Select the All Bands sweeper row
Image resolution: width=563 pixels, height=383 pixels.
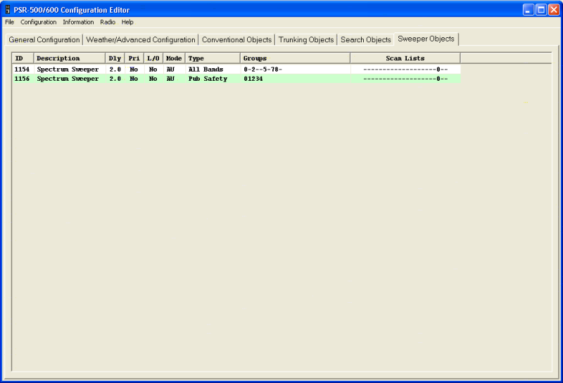pyautogui.click(x=205, y=70)
